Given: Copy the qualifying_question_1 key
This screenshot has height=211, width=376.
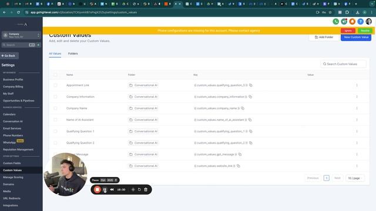Looking at the screenshot, I should point(251,131).
